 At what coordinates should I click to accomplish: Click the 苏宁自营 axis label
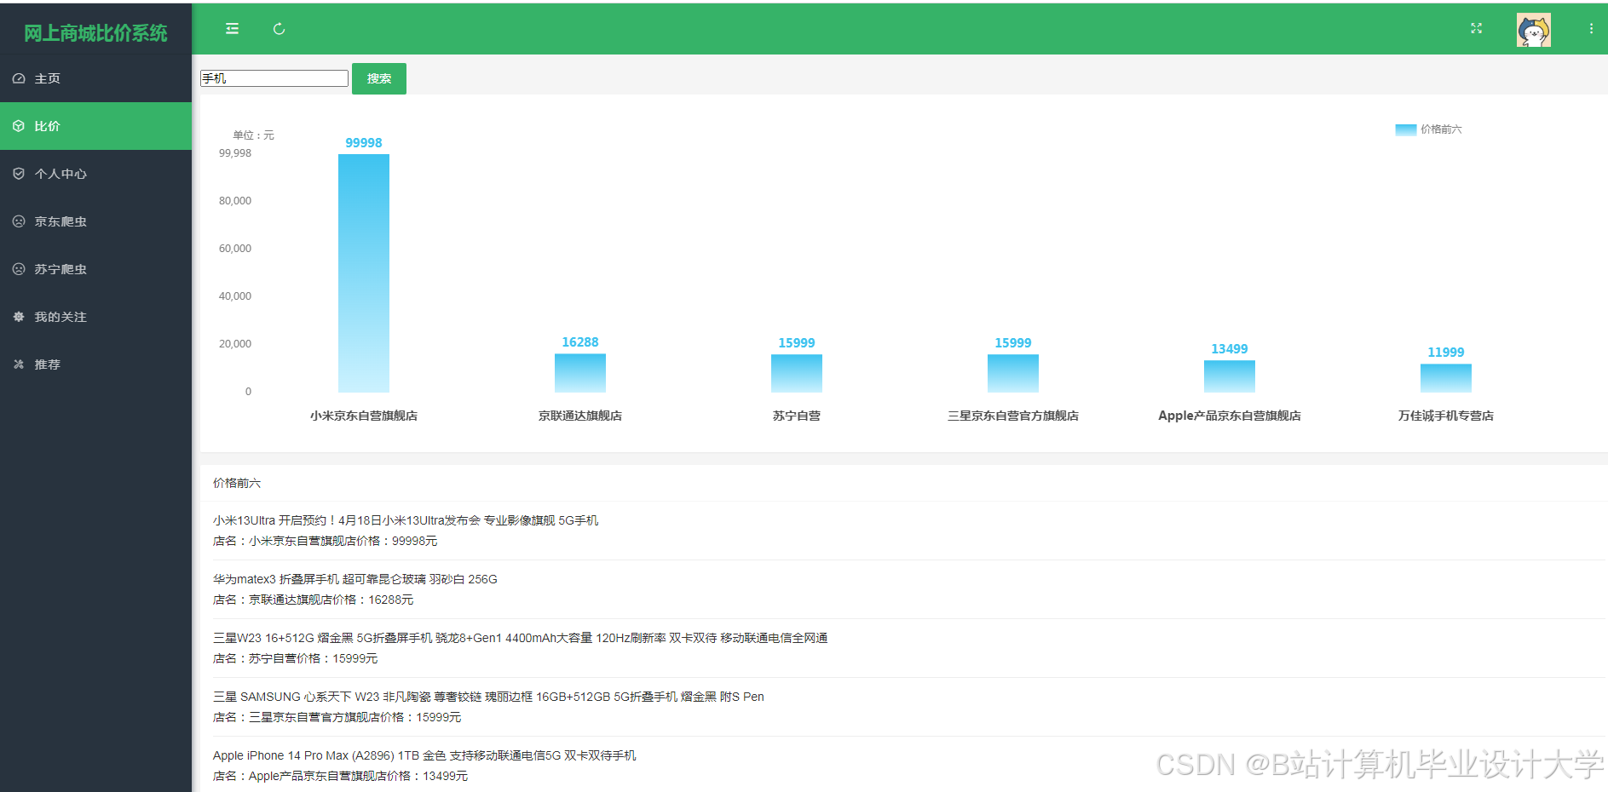tap(797, 416)
